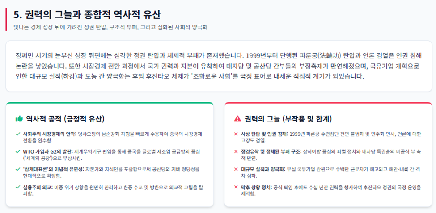Click the bold label 실용주의 외교
The image size is (436, 213).
click(x=37, y=187)
